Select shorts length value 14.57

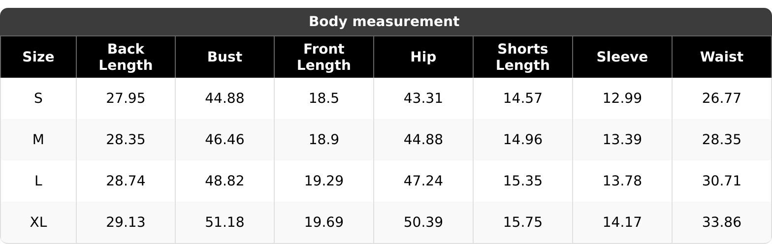click(522, 98)
